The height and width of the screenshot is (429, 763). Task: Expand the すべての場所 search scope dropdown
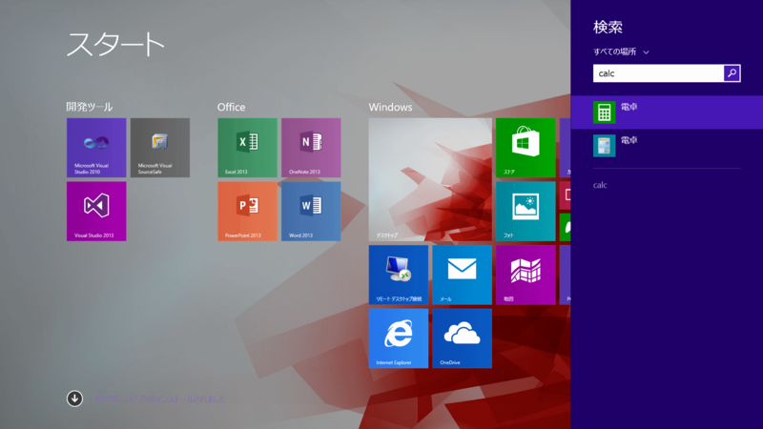click(x=621, y=51)
